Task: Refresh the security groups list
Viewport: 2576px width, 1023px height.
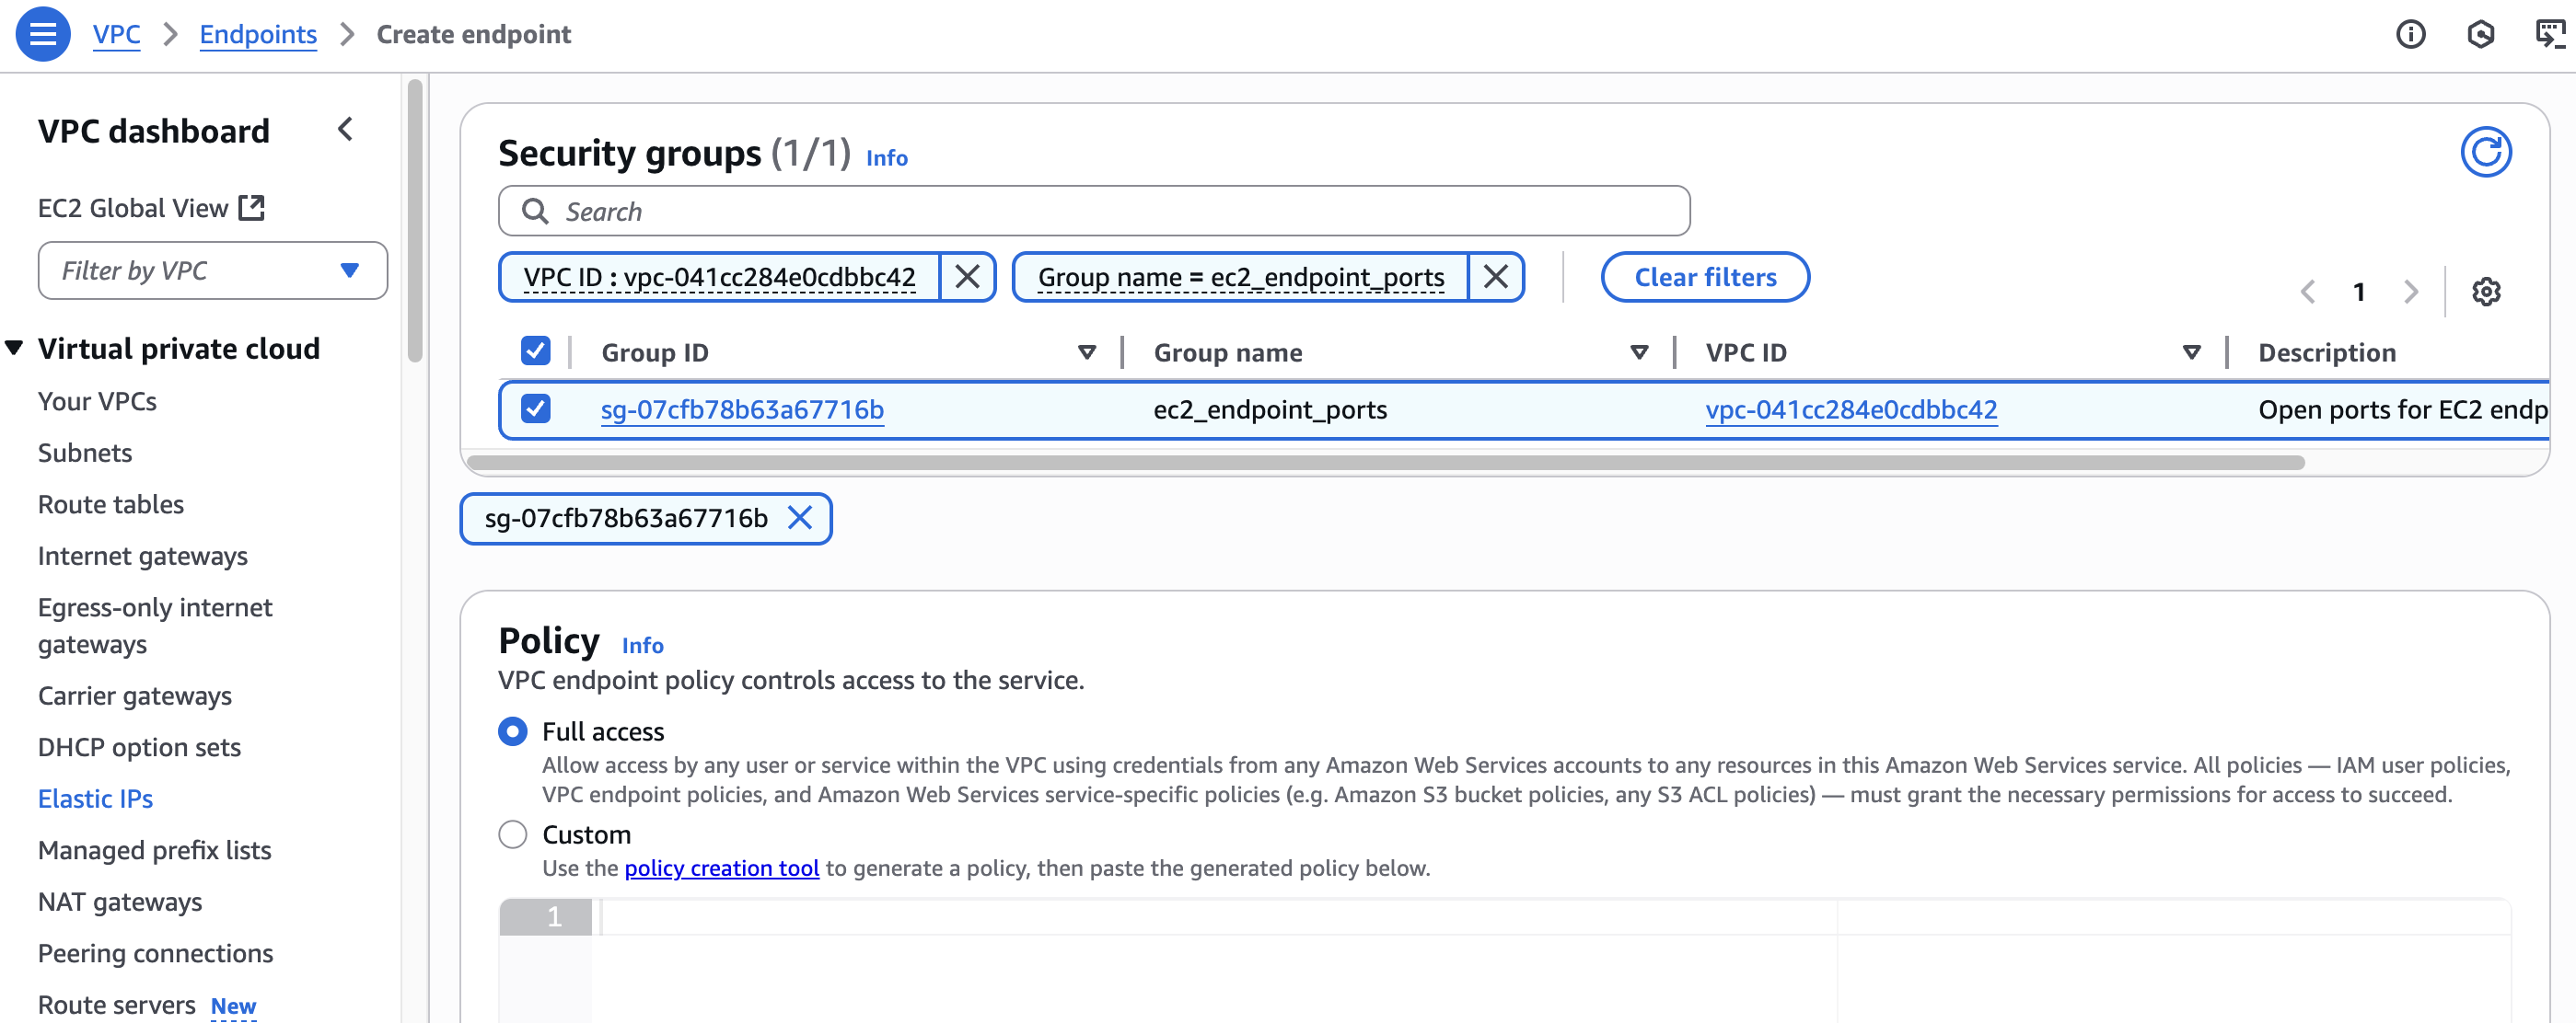Action: point(2485,152)
